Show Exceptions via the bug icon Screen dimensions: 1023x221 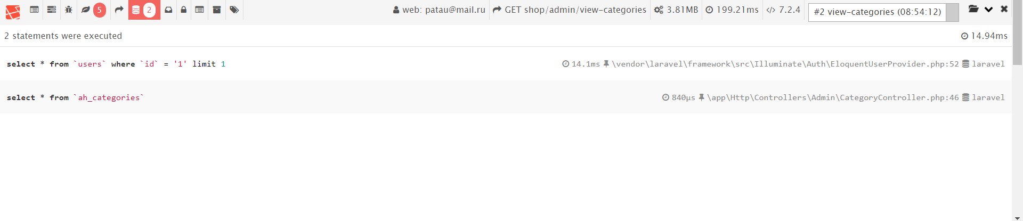click(x=69, y=10)
